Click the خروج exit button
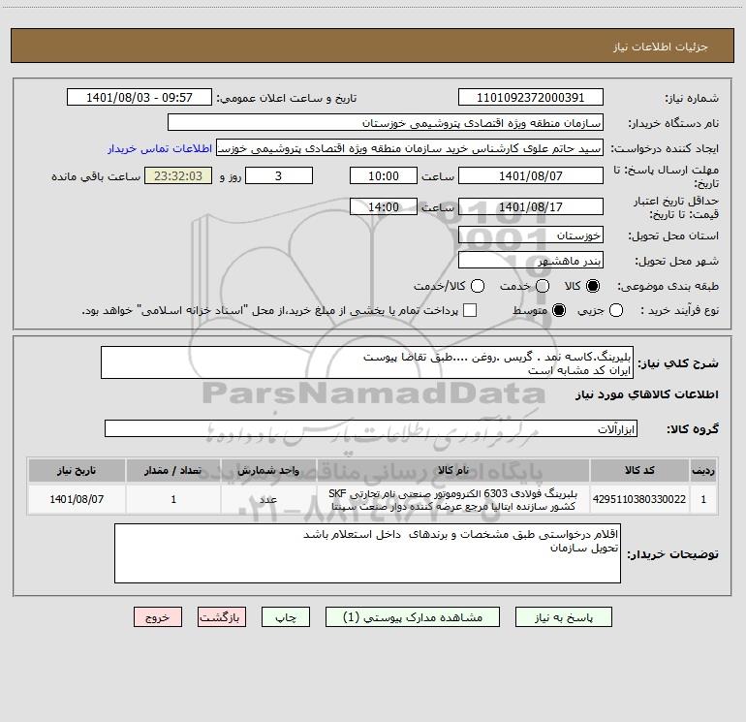 158,617
